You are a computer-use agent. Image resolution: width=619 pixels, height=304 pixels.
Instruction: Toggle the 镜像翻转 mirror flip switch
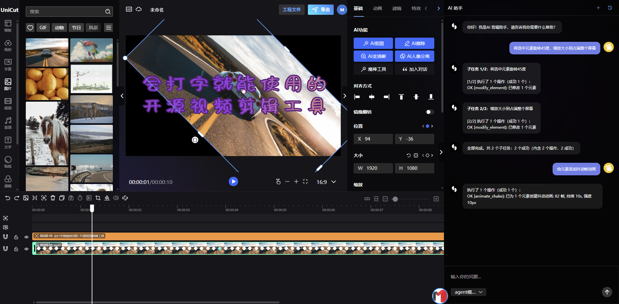[x=430, y=112]
